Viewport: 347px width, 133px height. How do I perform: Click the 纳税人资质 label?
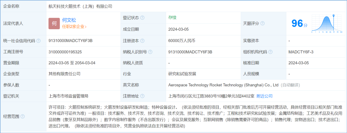click(x=133, y=63)
